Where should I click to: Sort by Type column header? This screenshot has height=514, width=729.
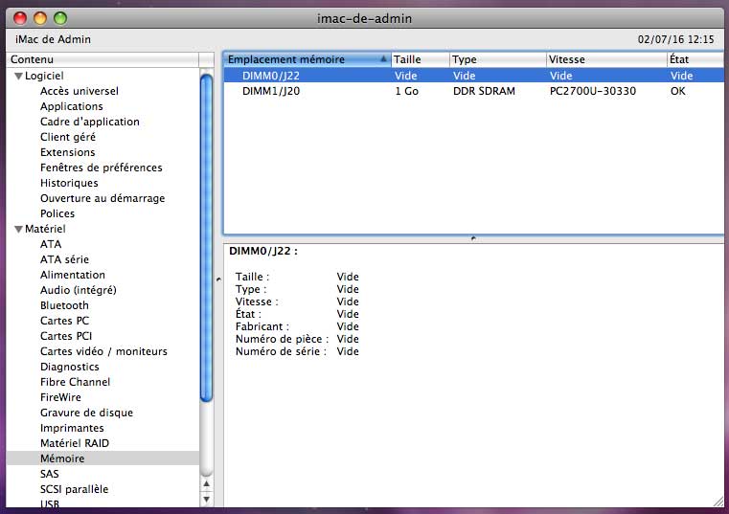click(498, 59)
